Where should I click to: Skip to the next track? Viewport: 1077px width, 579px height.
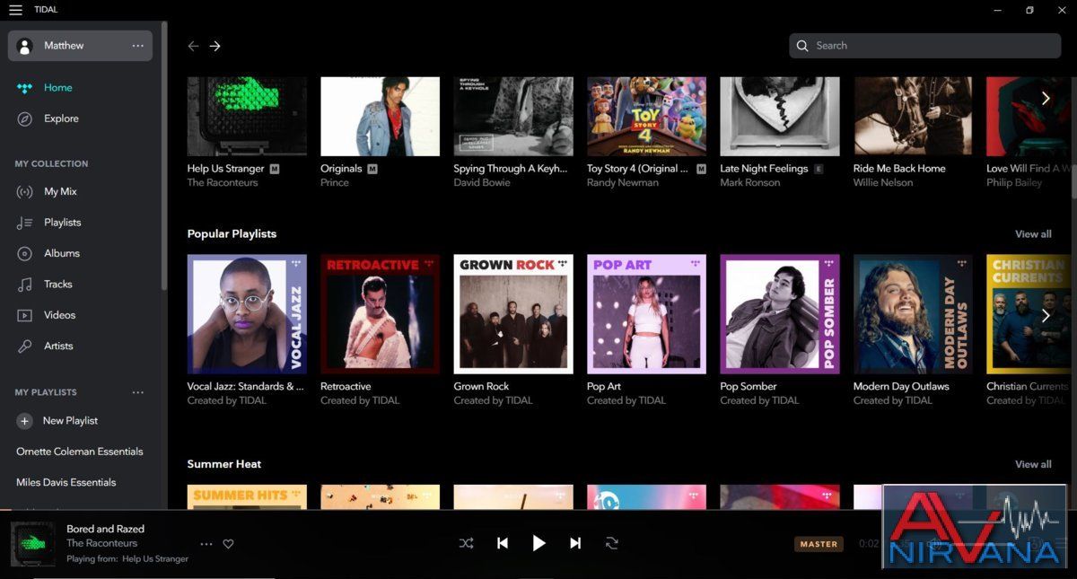tap(575, 543)
